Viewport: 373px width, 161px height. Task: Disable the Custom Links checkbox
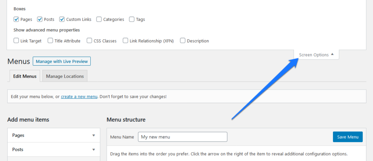[x=62, y=19]
